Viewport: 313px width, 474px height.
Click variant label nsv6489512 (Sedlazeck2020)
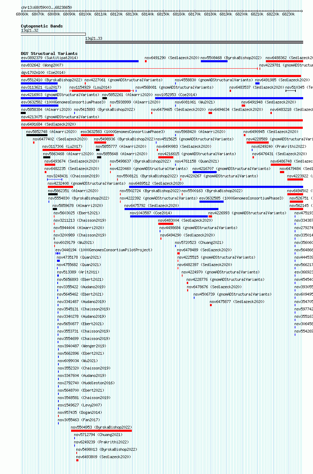[156, 183]
